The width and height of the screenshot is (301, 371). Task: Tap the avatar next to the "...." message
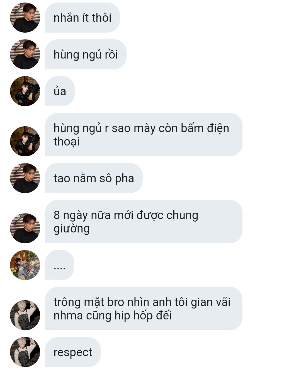coord(25,265)
